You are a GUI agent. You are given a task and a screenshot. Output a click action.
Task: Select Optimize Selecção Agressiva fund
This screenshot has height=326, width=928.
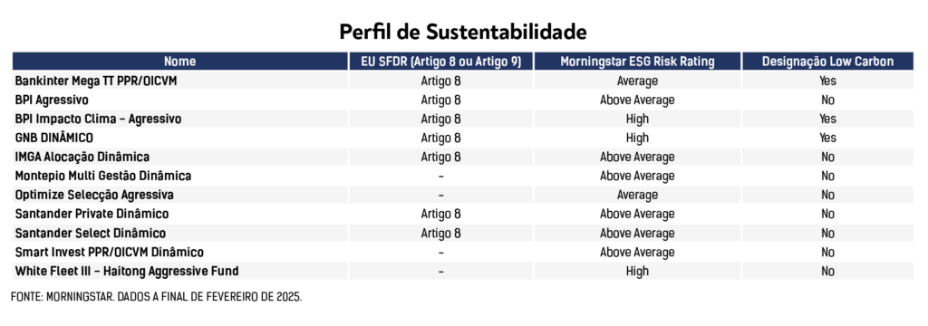coord(94,195)
